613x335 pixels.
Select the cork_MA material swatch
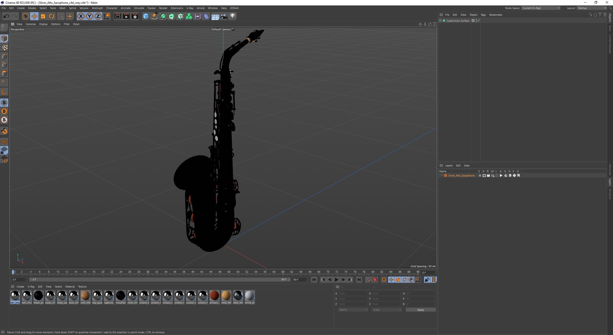coord(85,297)
